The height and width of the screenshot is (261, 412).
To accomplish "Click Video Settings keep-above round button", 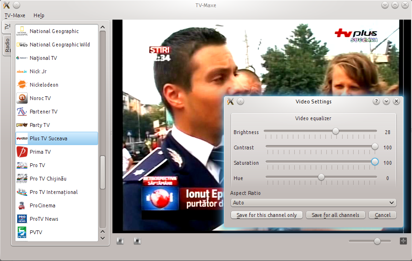I will pyautogui.click(x=240, y=102).
